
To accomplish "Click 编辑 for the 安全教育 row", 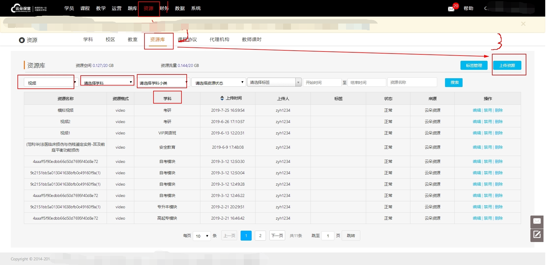I will pos(477,147).
